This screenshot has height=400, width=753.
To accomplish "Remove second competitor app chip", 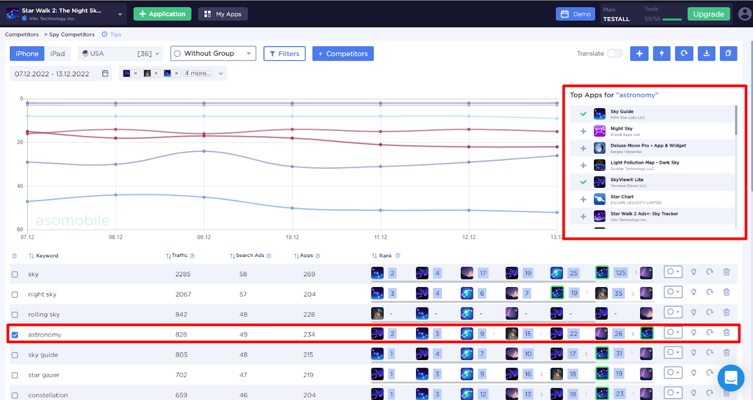I will tap(156, 73).
